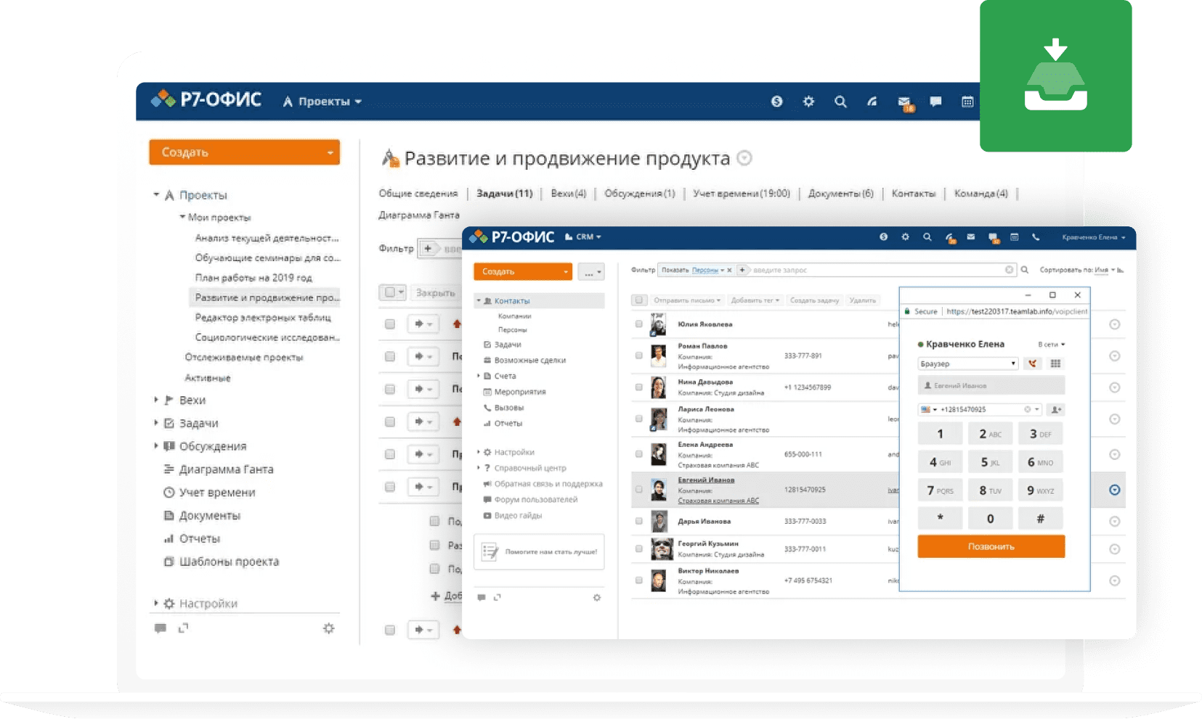Open the calendar icon in Projects header
The image size is (1202, 719).
pos(967,102)
